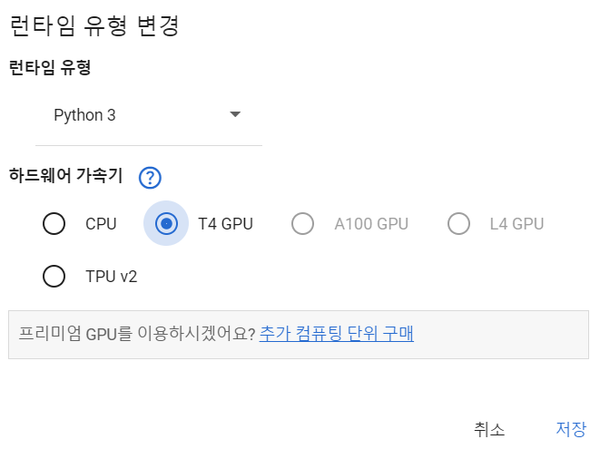
Task: Click the TPU v2 option label
Action: pyautogui.click(x=111, y=277)
